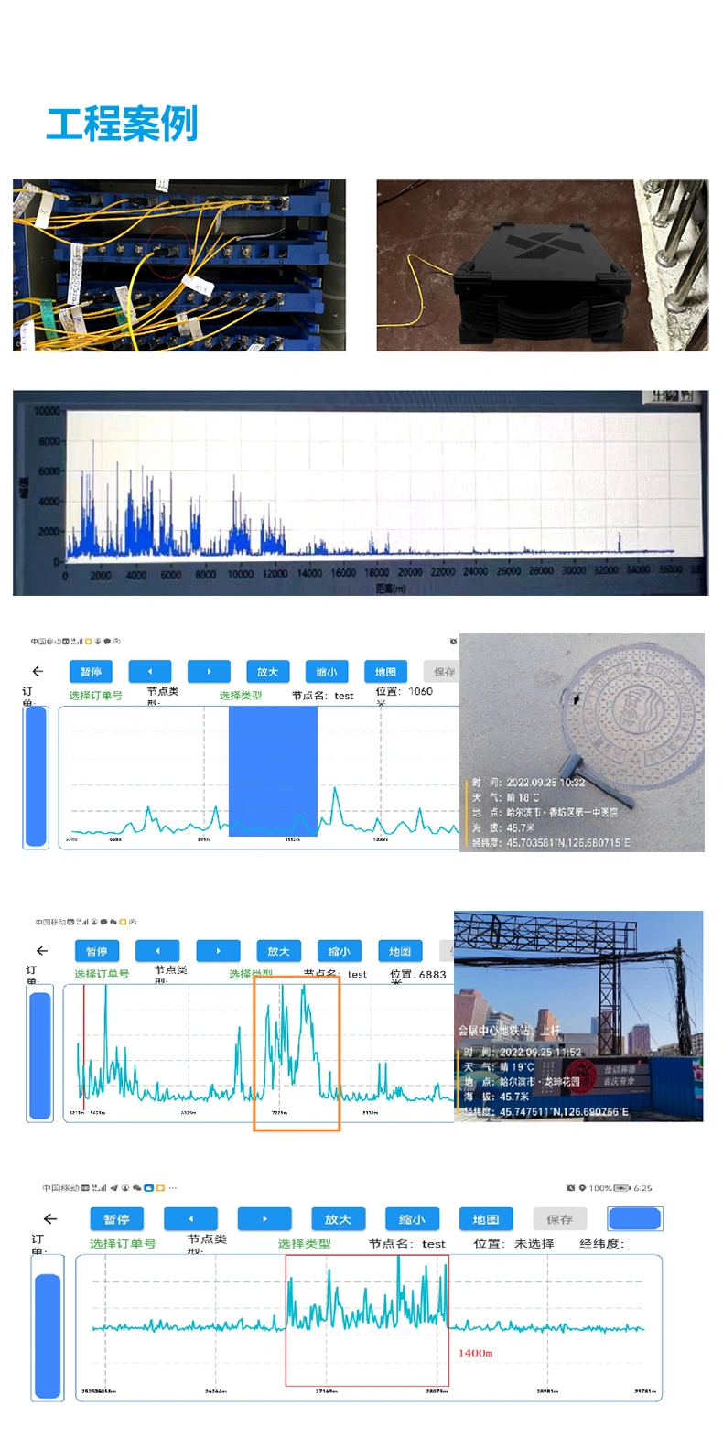
Task: Toggle 暂停 in position 6883 screen
Action: point(97,951)
